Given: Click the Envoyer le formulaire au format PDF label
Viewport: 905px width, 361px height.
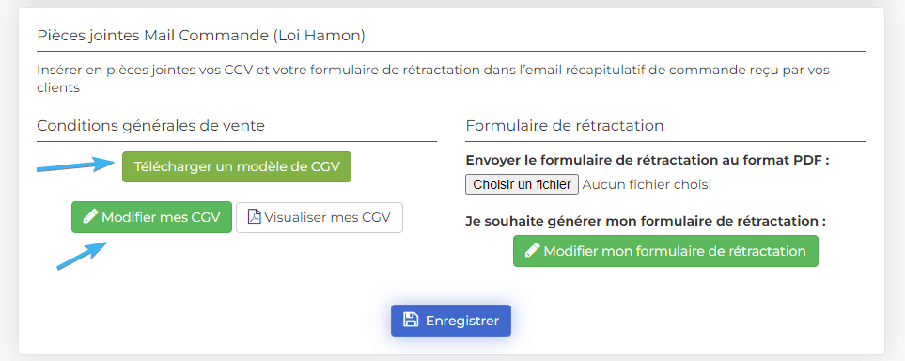Looking at the screenshot, I should (647, 160).
